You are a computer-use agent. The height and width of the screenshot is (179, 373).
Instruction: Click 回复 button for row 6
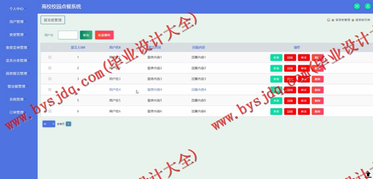click(x=290, y=112)
